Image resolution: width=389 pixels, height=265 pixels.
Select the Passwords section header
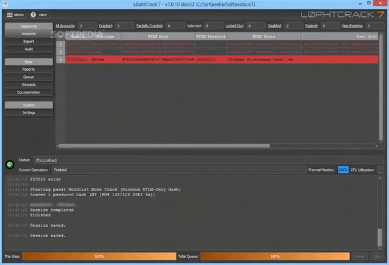coord(29,26)
